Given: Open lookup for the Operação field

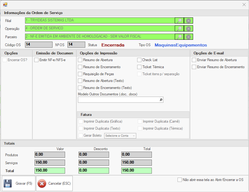Looking at the screenshot, I should point(179,28).
